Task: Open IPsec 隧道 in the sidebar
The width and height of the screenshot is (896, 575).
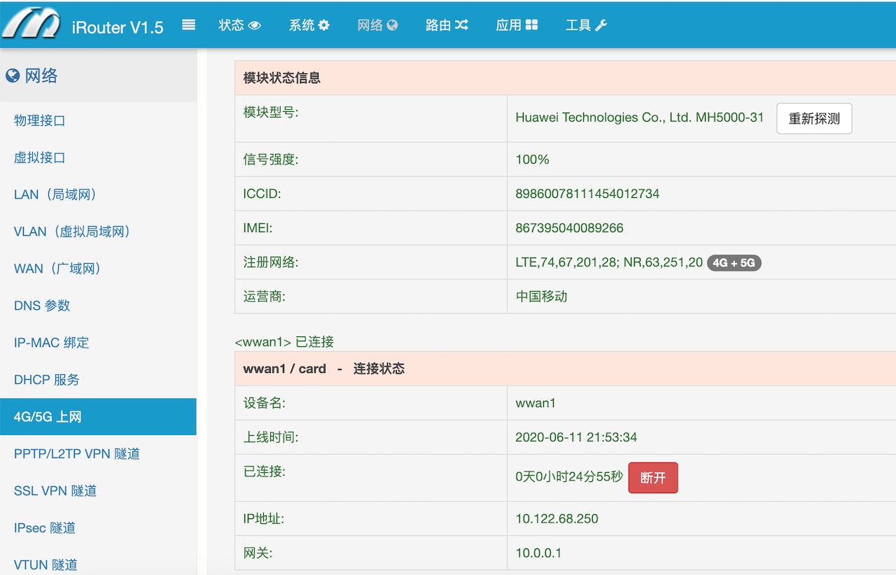Action: [x=45, y=528]
